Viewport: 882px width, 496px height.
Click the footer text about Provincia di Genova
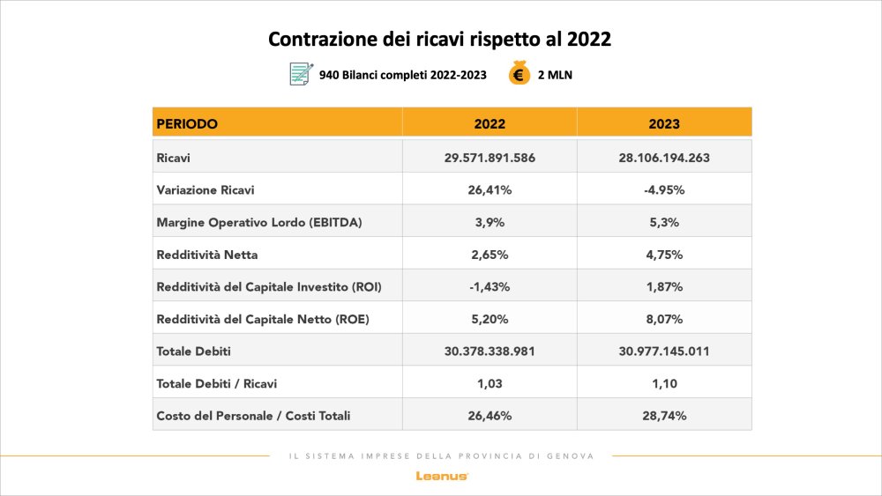point(441,456)
